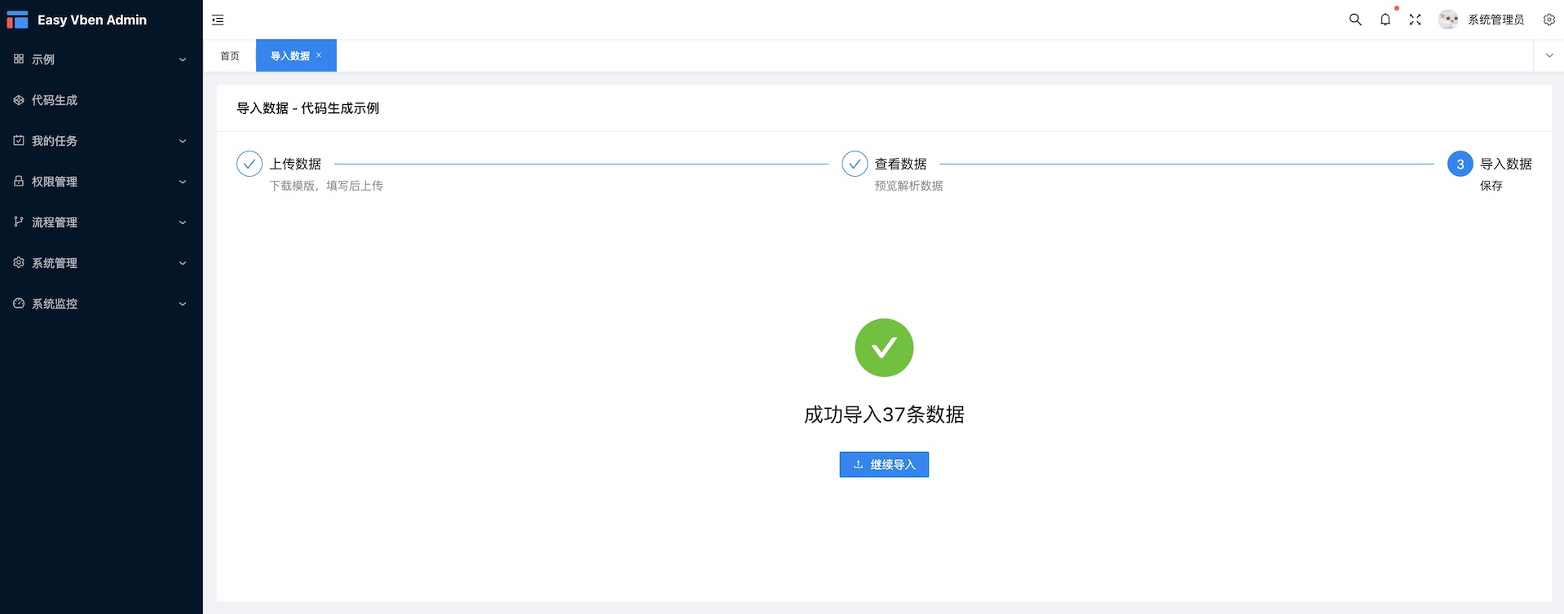
Task: Open 系统管理 menu label in sidebar
Action: [x=55, y=263]
